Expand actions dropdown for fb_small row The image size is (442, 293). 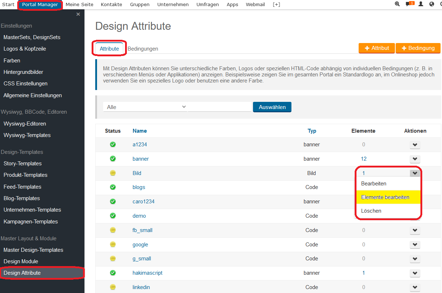click(x=415, y=230)
